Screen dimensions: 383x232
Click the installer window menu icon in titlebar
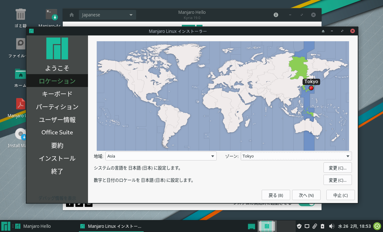coord(31,31)
